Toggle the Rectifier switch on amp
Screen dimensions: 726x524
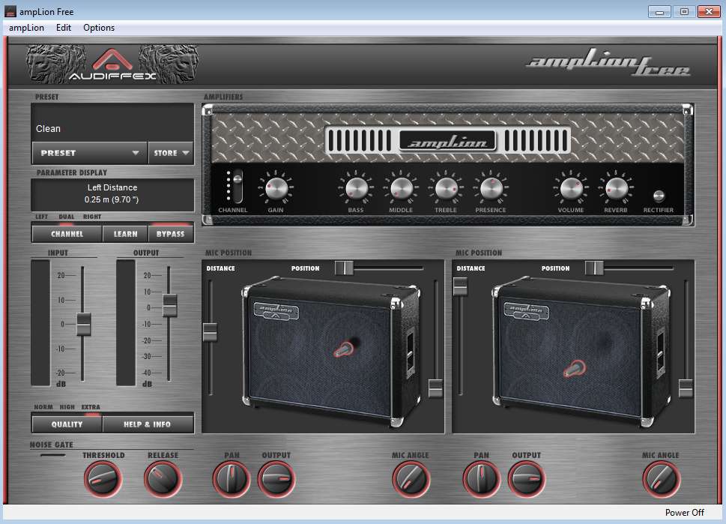click(659, 196)
